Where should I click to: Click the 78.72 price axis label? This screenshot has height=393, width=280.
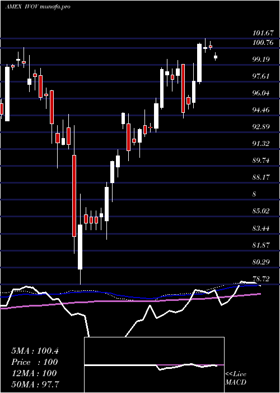261,278
